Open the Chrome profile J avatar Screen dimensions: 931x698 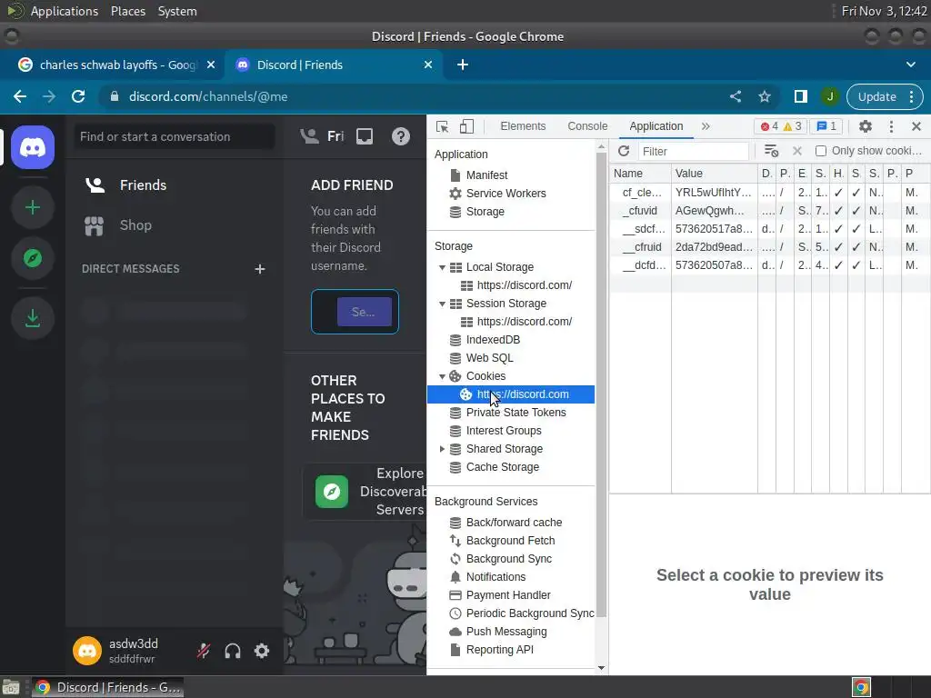pyautogui.click(x=830, y=96)
